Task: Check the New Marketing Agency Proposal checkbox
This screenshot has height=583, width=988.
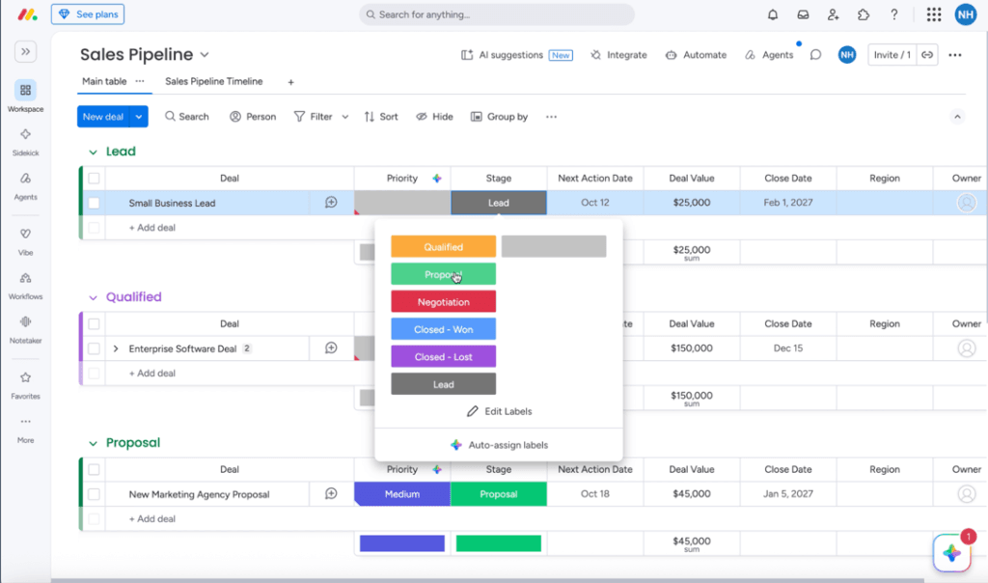Action: pyautogui.click(x=94, y=494)
